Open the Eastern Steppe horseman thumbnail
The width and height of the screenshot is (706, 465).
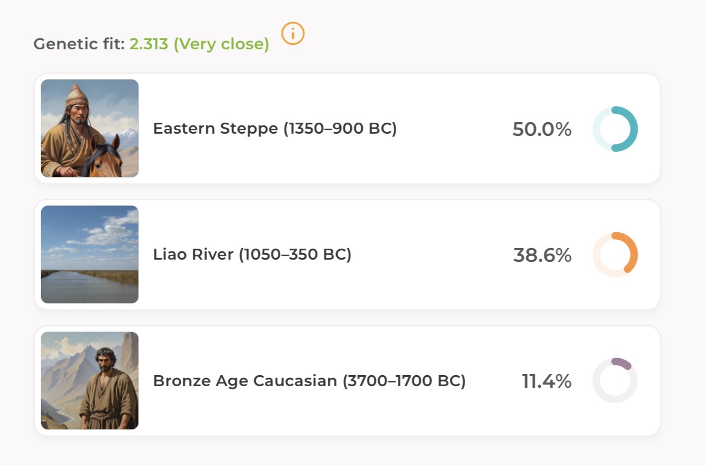[90, 128]
